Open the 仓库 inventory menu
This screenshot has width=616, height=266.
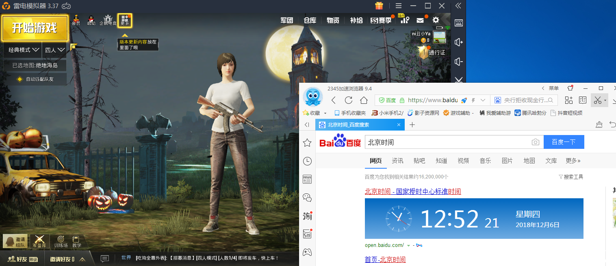310,20
